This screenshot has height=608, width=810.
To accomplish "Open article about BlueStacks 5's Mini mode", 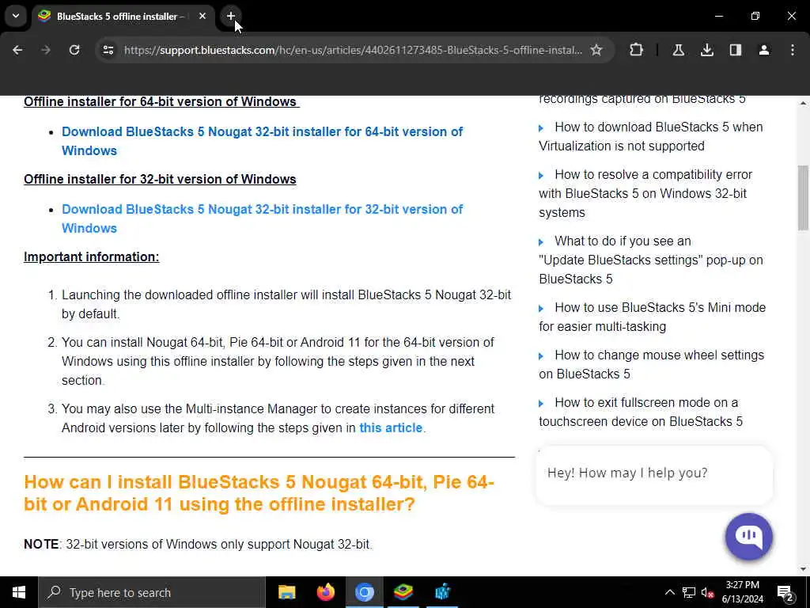I will 652,317.
